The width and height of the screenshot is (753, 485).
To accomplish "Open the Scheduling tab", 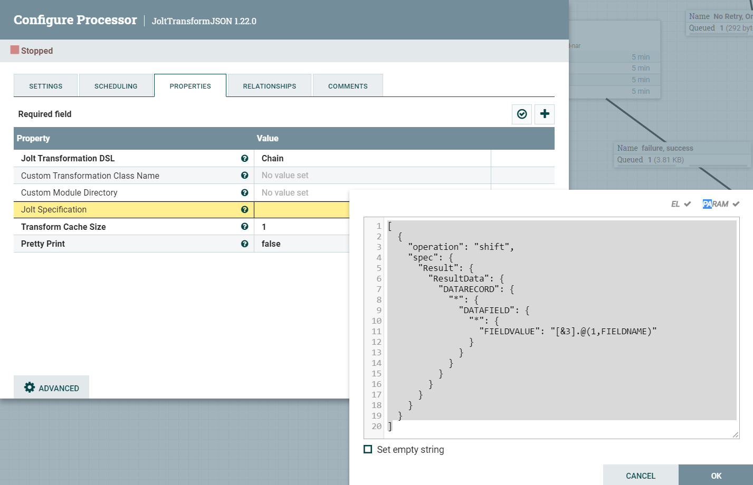I will 116,86.
